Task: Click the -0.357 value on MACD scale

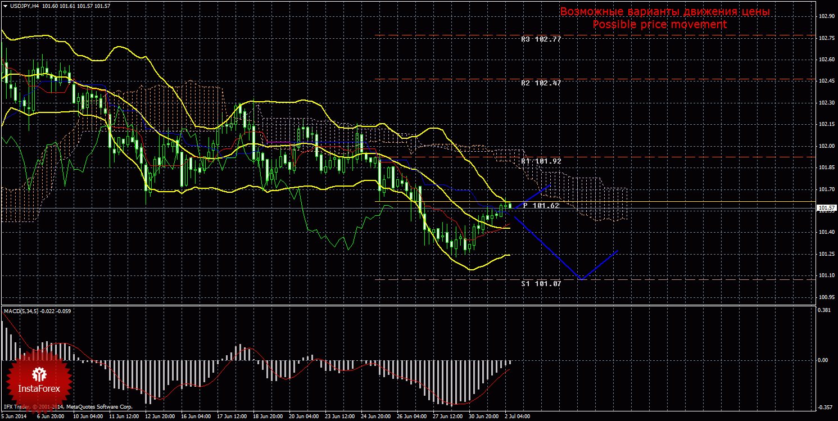Action: (824, 408)
